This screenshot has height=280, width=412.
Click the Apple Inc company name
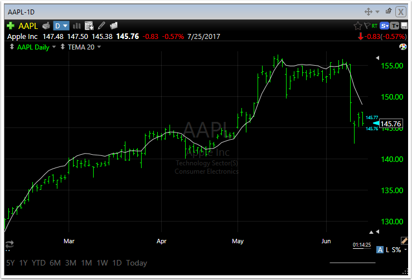pos(22,37)
